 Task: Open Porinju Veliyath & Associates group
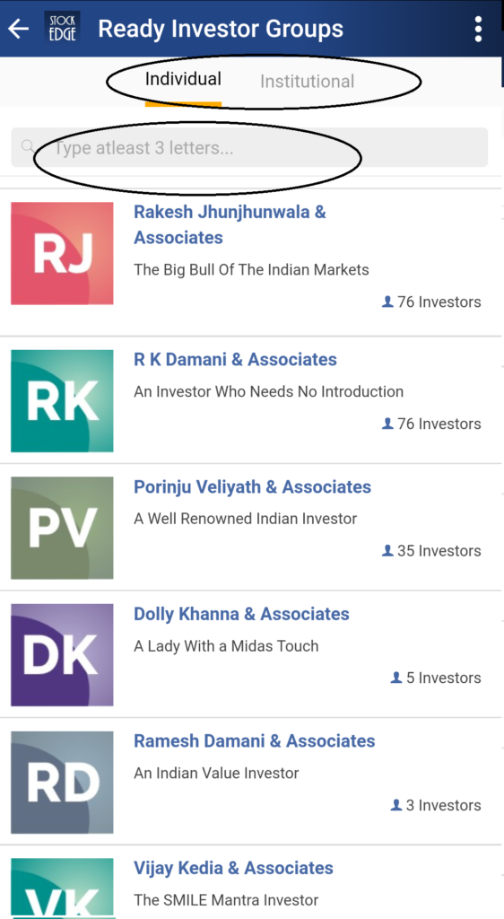[252, 486]
